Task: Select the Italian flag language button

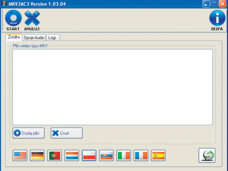Action: (123, 155)
